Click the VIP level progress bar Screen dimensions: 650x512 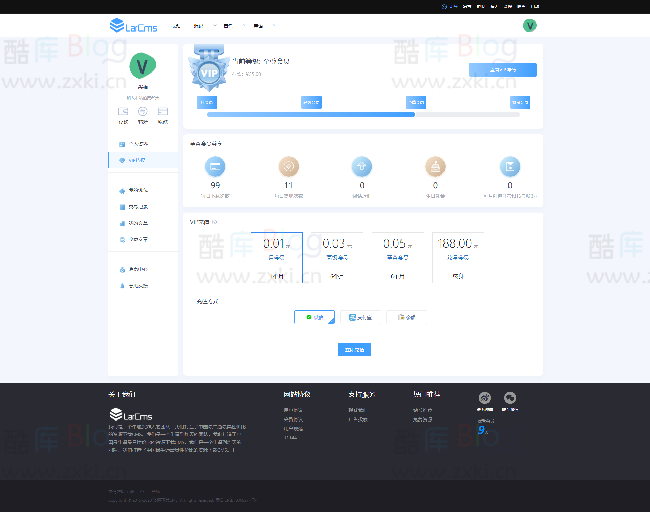coord(363,115)
